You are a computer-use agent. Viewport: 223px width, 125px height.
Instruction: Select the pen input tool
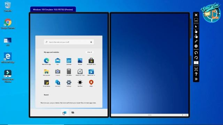click(196, 41)
